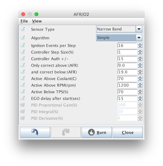Viewport: 163px width, 166px height.
Task: Click the help icon beside Algorithm
Action: click(x=23, y=38)
